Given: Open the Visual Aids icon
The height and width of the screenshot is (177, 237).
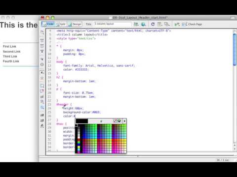Looking at the screenshot, I should click(x=167, y=24).
